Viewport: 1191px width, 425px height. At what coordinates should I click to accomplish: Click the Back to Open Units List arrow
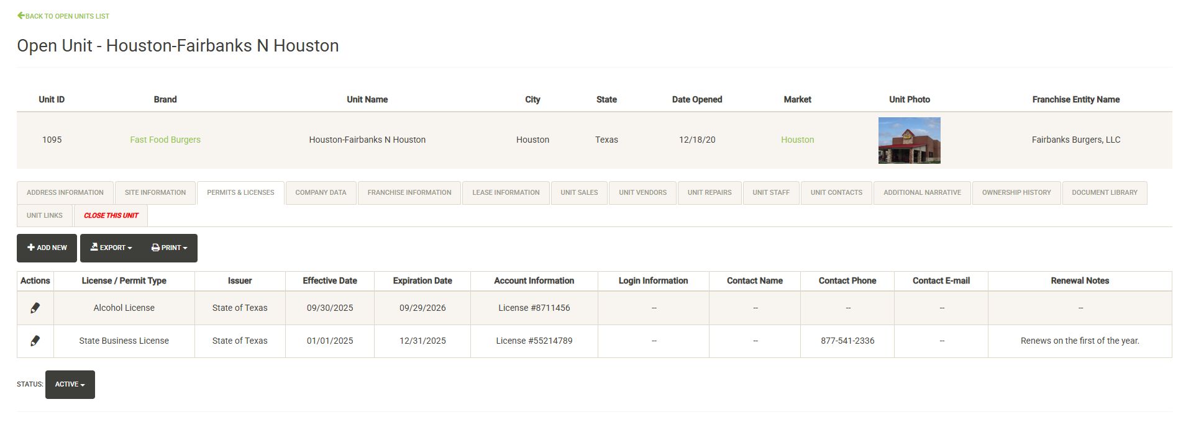[21, 16]
